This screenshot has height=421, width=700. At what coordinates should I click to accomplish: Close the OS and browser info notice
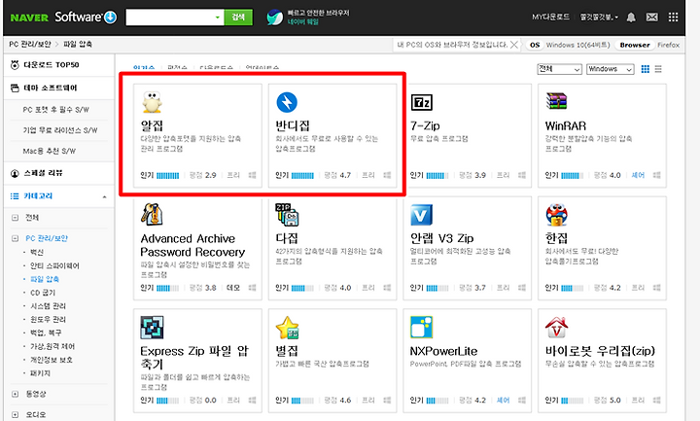(x=514, y=45)
